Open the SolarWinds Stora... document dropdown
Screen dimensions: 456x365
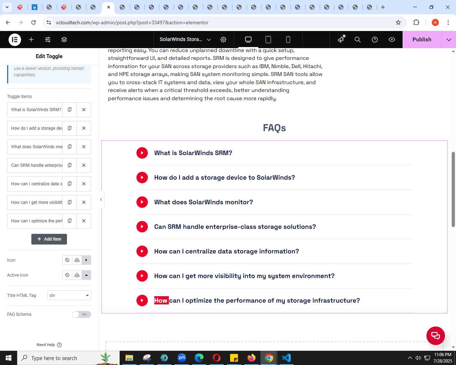pyautogui.click(x=185, y=40)
